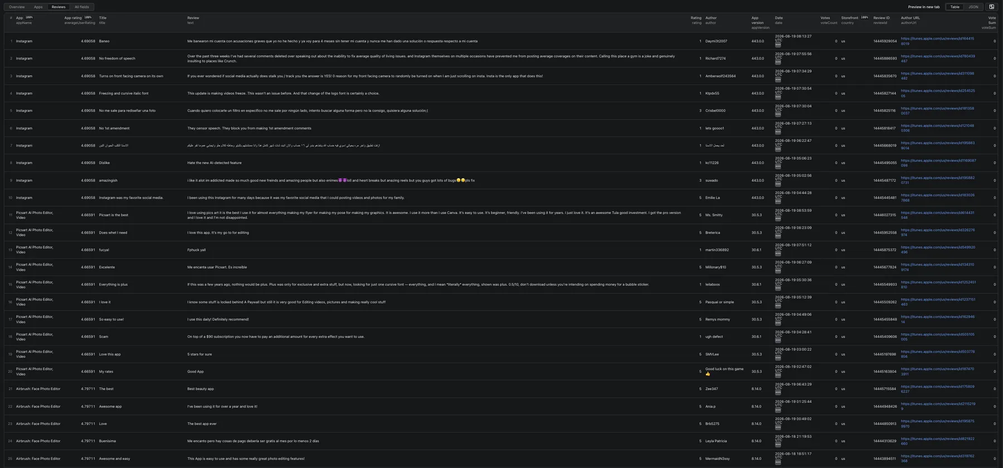Switch to the Apps tab
This screenshot has height=468, width=1003.
coord(38,7)
